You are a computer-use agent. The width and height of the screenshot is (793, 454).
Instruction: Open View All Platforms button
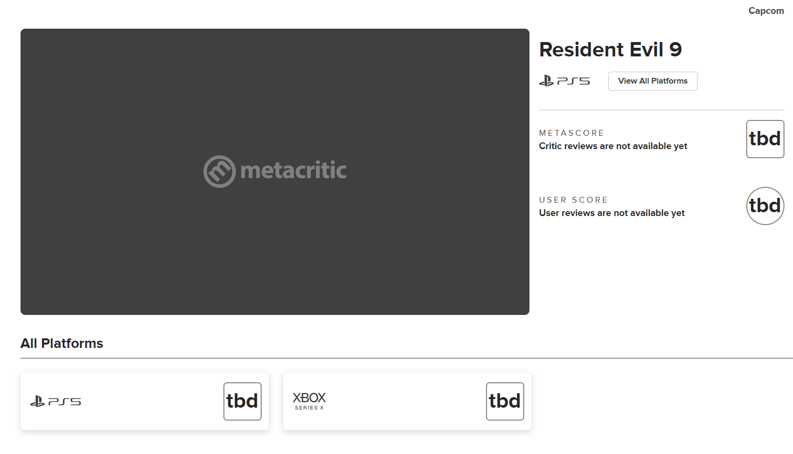coord(653,81)
